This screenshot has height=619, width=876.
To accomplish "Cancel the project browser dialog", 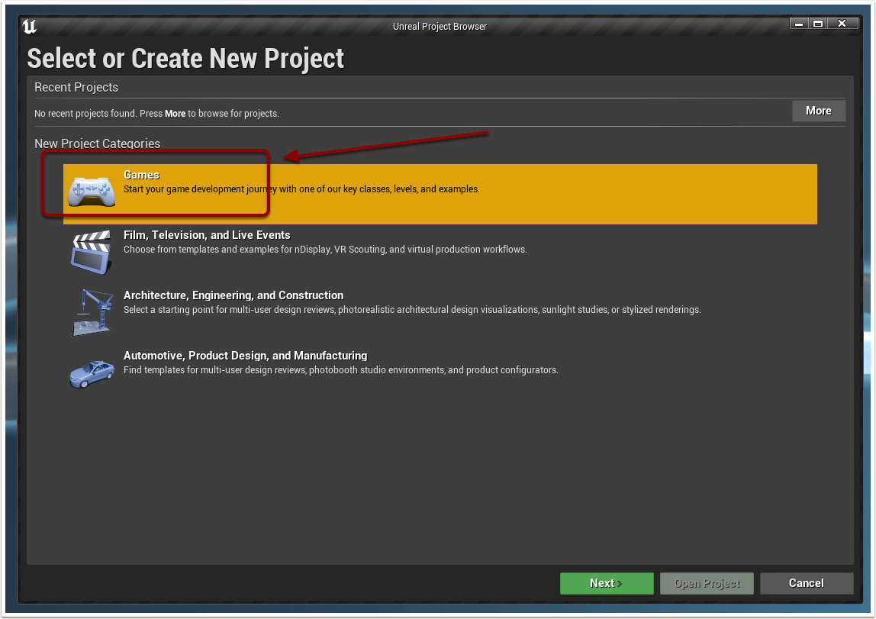I will coord(806,583).
